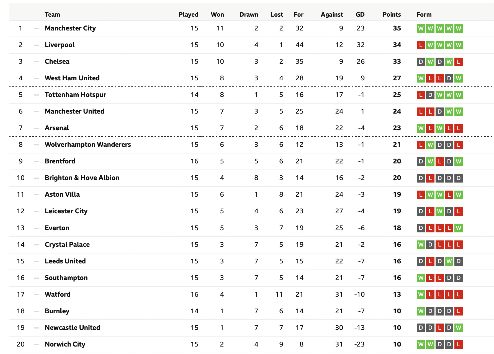494x354 pixels.
Task: Click the Played column header
Action: [188, 14]
